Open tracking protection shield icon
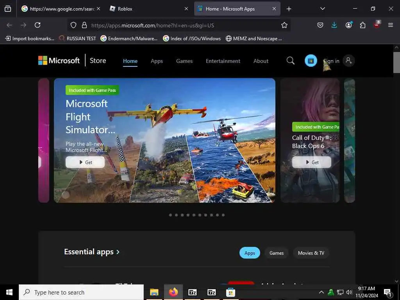This screenshot has height=300, width=400. click(x=73, y=25)
